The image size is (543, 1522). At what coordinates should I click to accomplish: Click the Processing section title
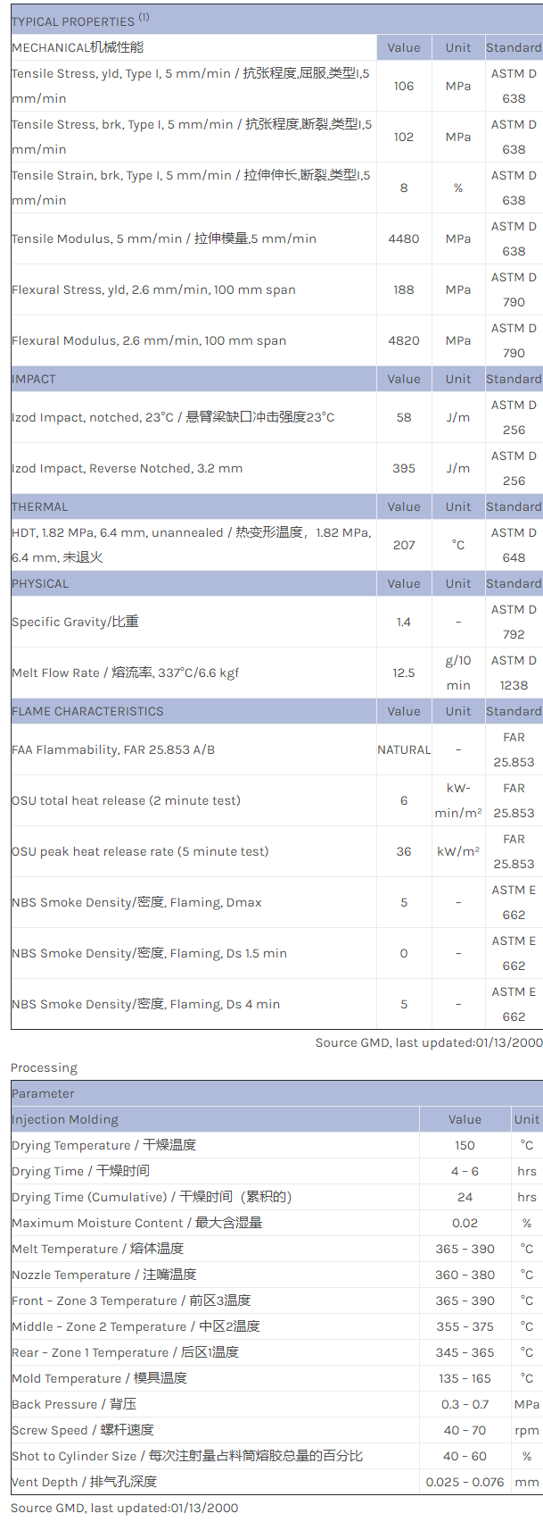pos(44,1067)
